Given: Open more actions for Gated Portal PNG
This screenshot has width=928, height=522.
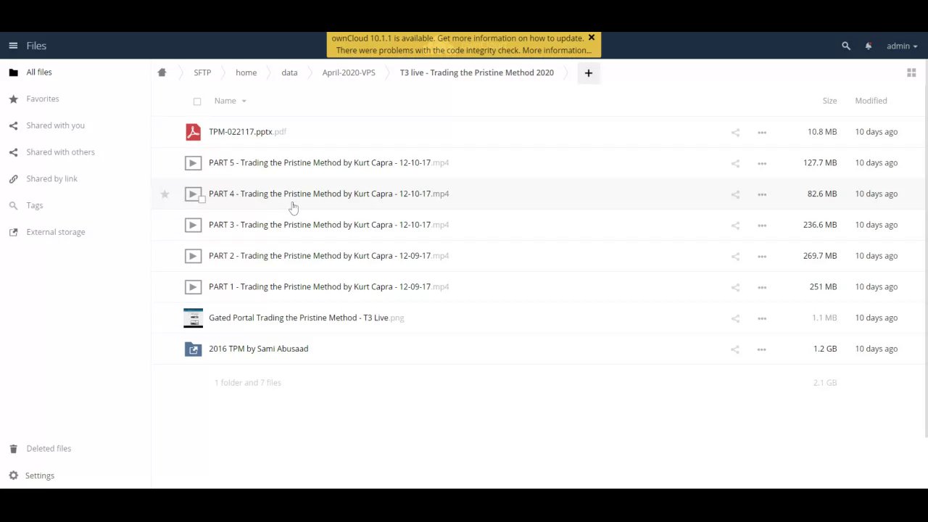Looking at the screenshot, I should pos(762,318).
